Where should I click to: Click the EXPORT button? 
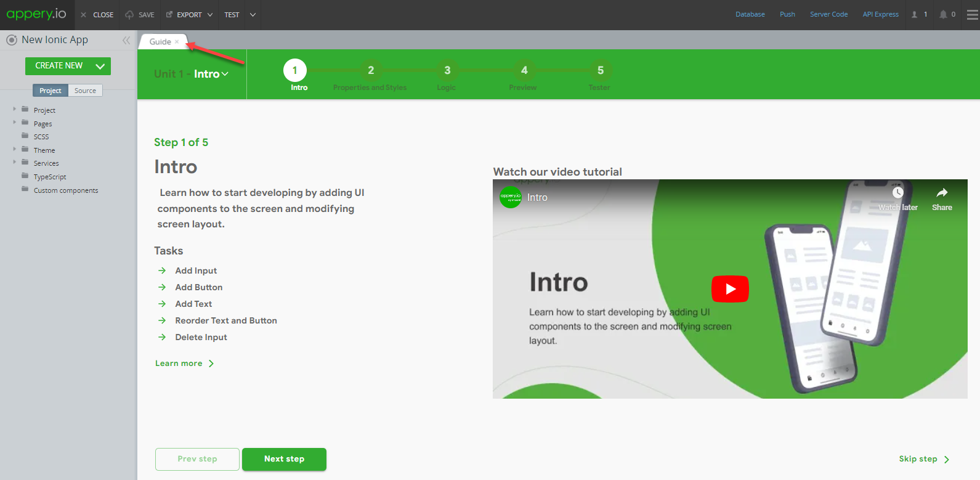pyautogui.click(x=184, y=15)
